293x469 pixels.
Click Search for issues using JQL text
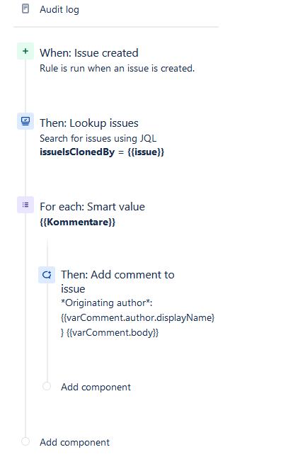tap(98, 138)
